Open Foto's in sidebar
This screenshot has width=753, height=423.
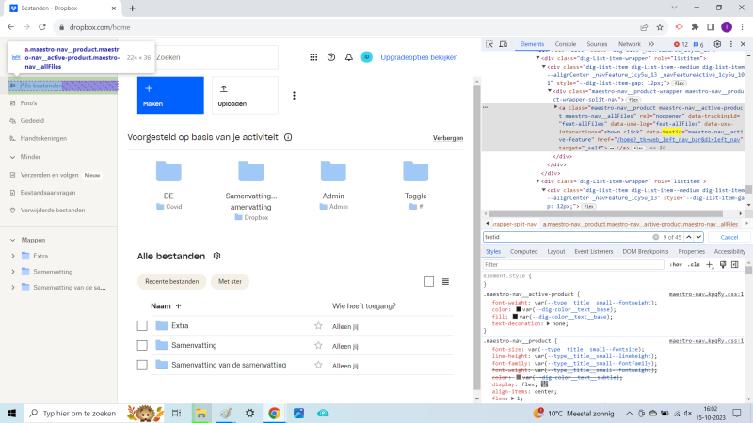(28, 103)
